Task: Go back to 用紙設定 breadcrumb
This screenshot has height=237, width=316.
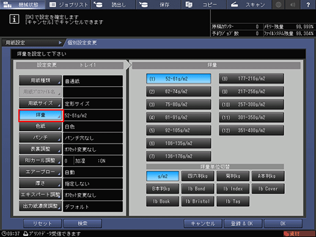Action: pyautogui.click(x=32, y=43)
